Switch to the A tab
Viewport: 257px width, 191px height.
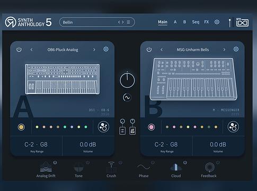(175, 22)
